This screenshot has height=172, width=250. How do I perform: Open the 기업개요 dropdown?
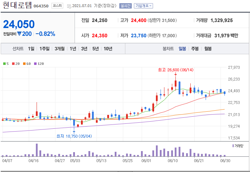143,6
